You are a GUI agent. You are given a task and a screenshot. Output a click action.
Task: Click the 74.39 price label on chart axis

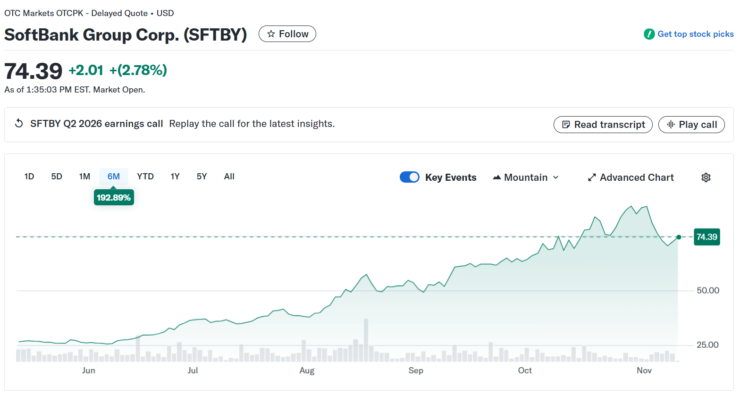(x=707, y=237)
